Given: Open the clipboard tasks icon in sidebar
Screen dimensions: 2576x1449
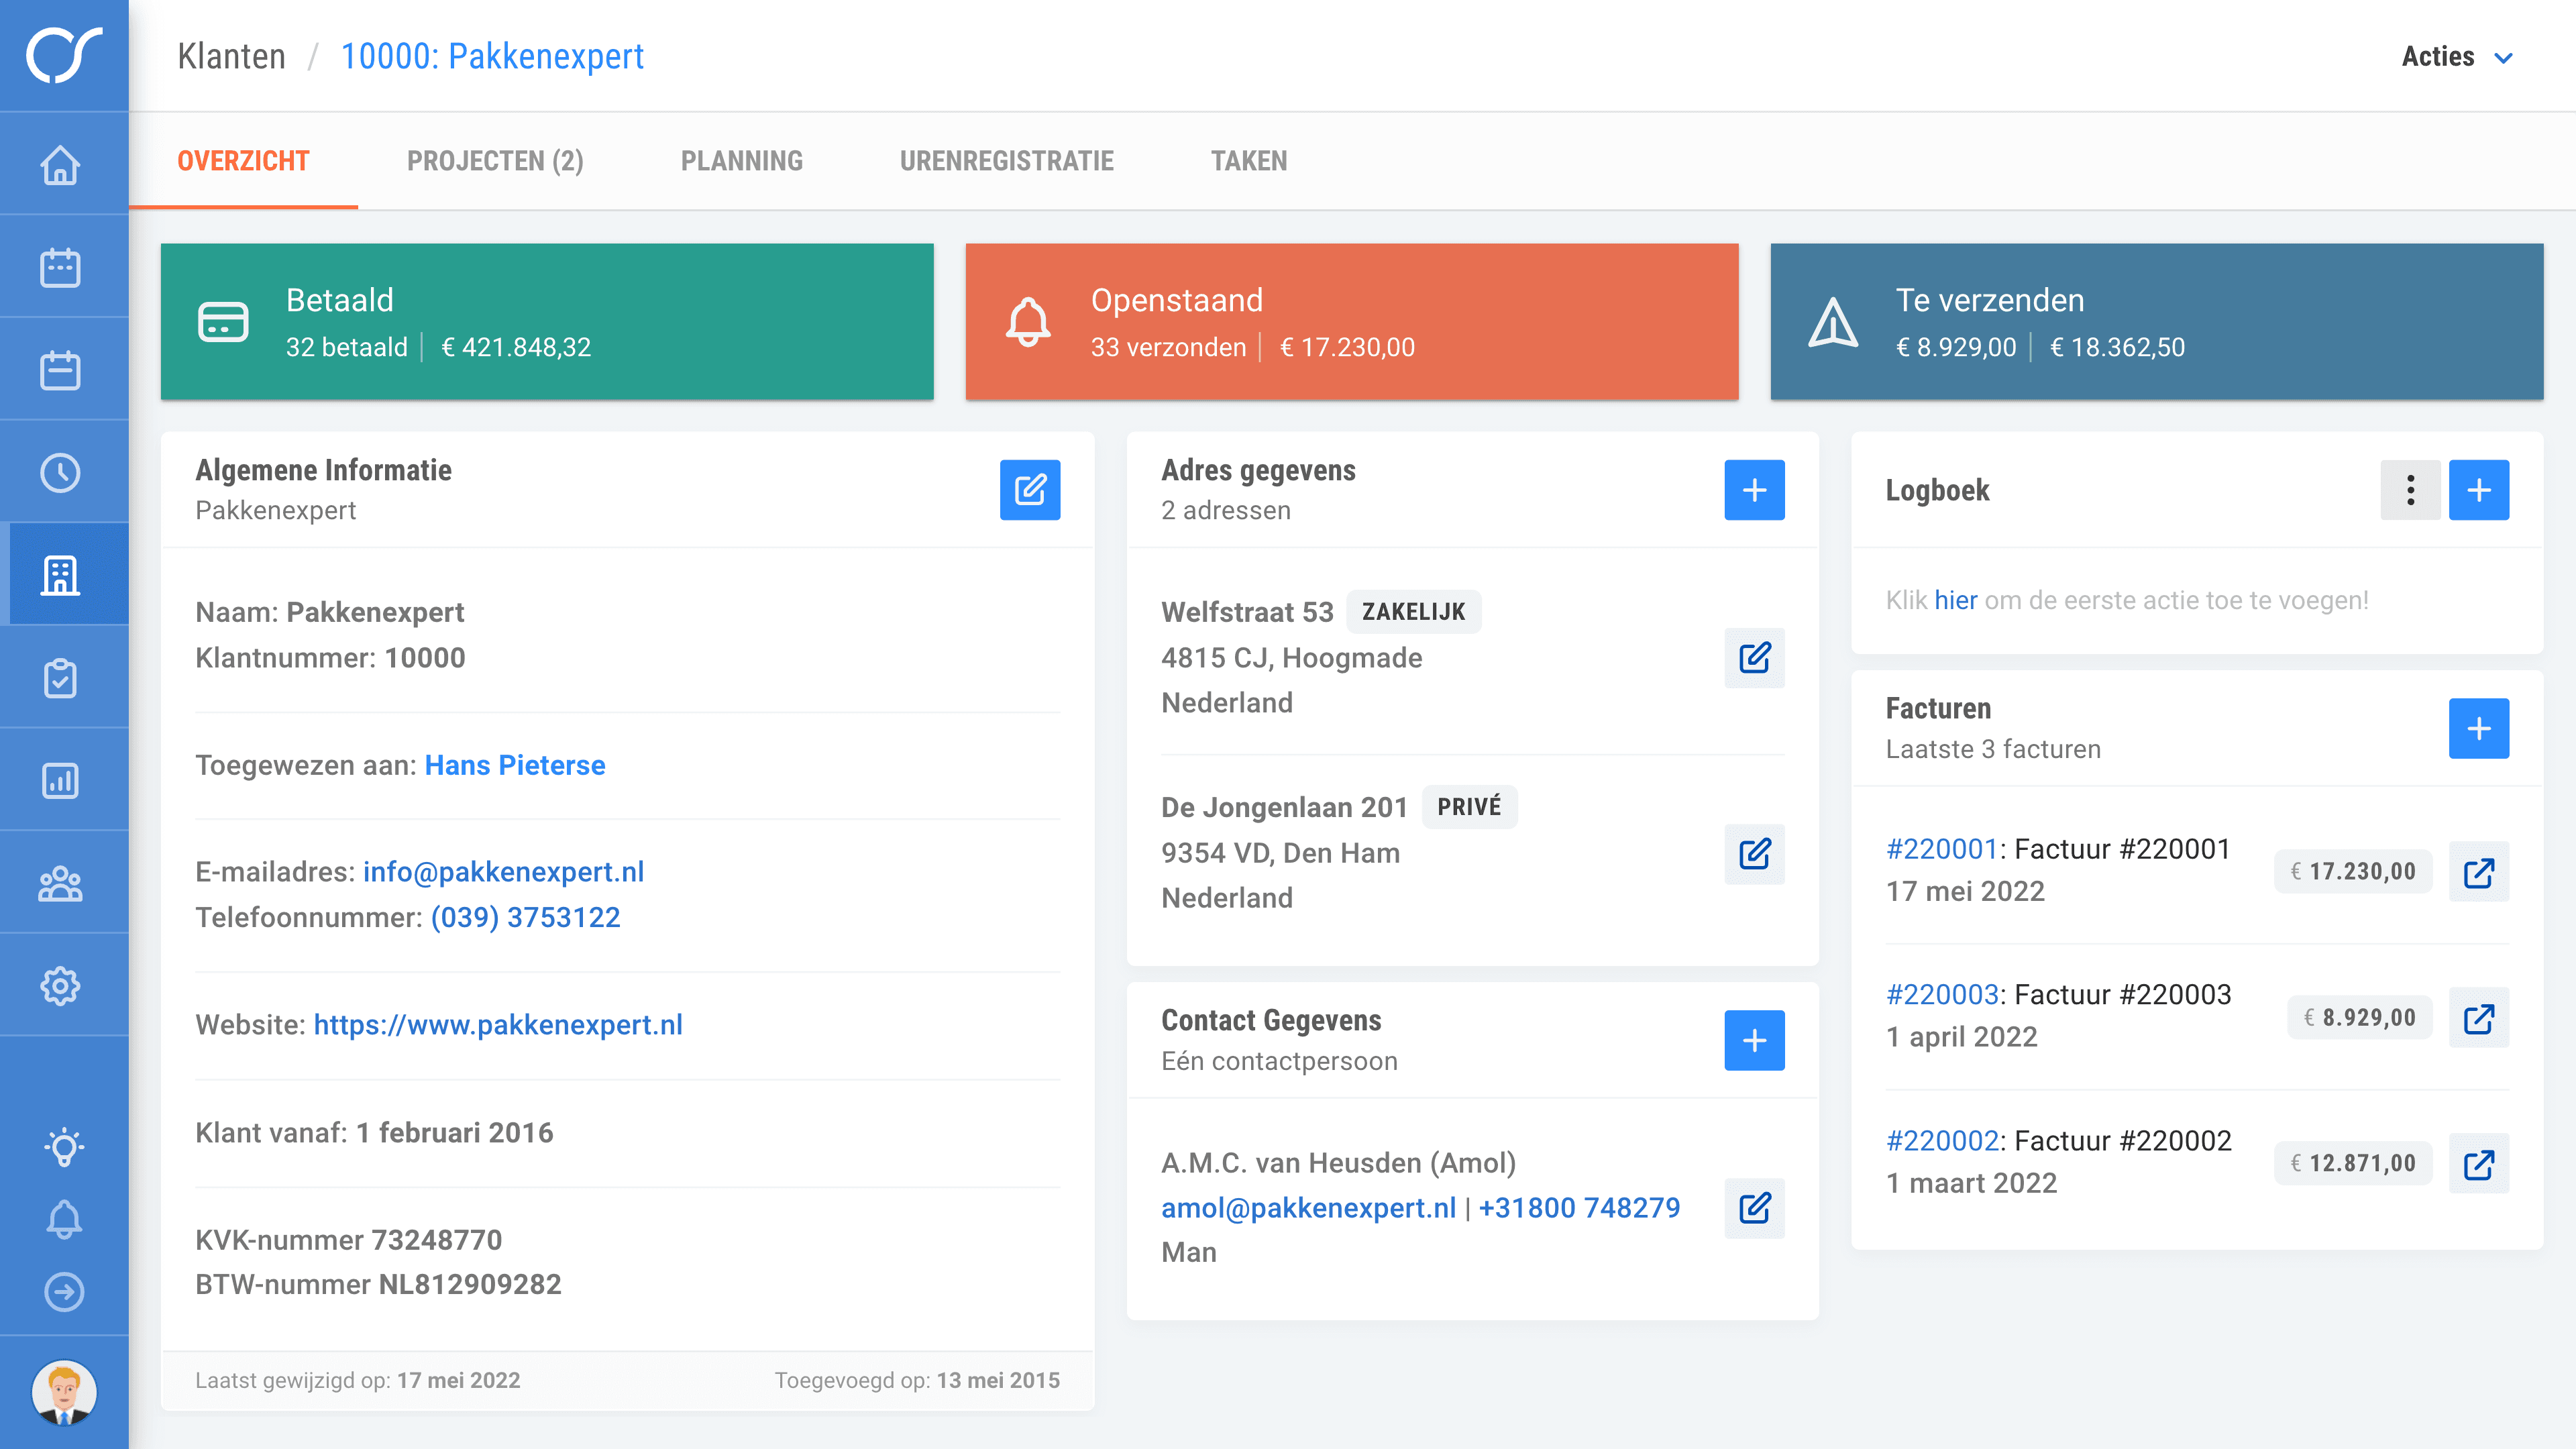Looking at the screenshot, I should pyautogui.click(x=62, y=678).
